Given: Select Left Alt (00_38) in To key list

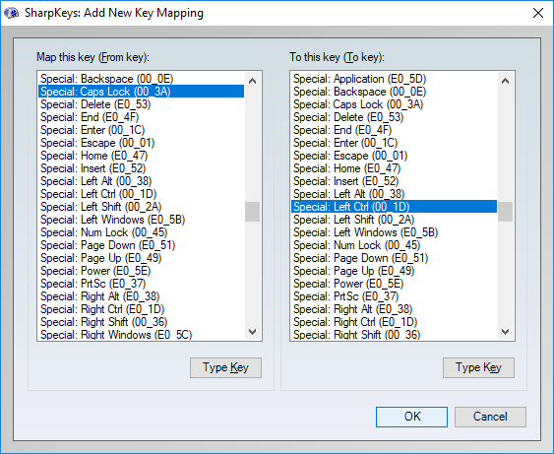Looking at the screenshot, I should tap(394, 194).
